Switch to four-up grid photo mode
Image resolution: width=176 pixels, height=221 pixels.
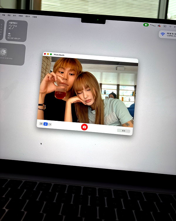[x=41, y=123]
